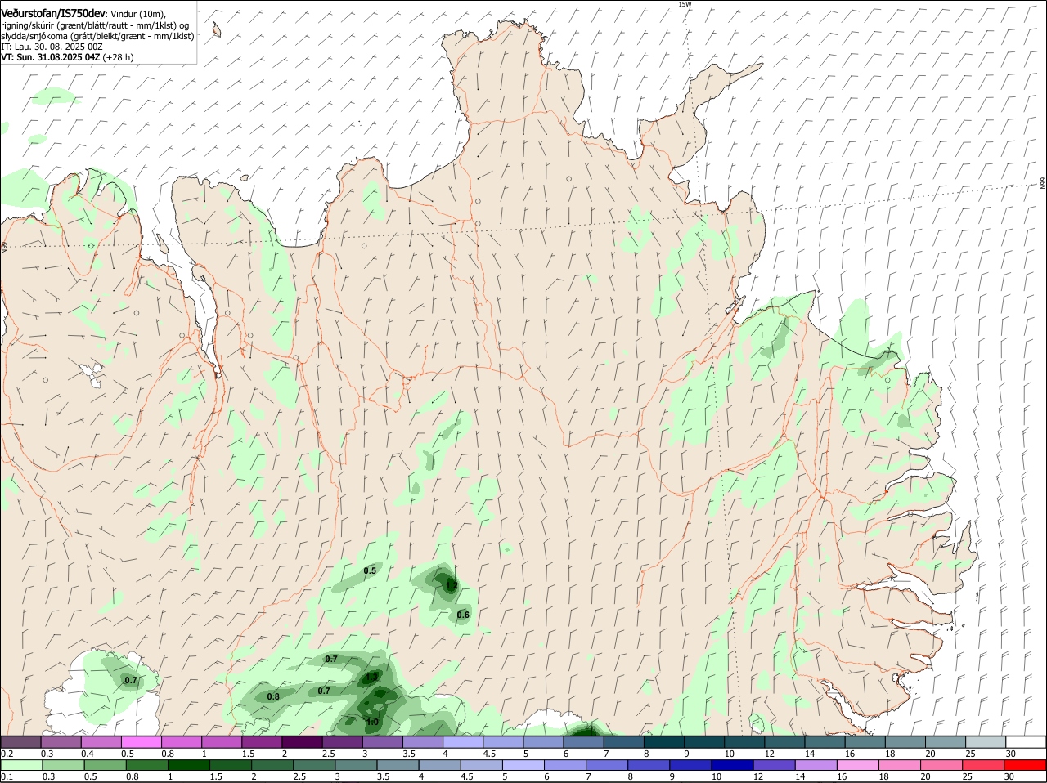This screenshot has width=1047, height=783.
Task: Pick the upper scale swatch starting at 10
Action: [x=744, y=742]
